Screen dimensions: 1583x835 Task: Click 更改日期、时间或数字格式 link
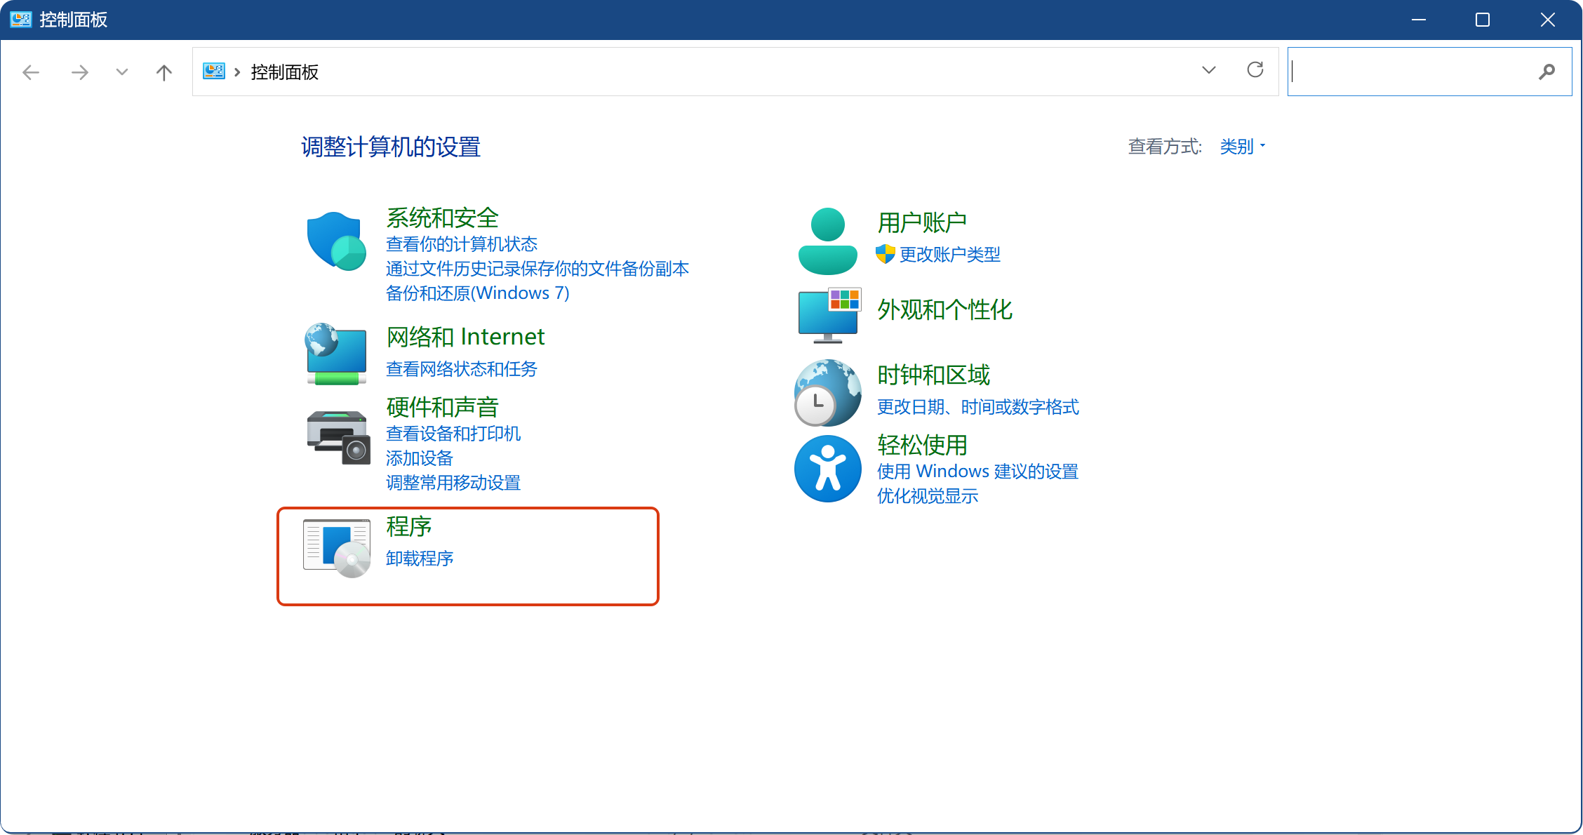978,407
